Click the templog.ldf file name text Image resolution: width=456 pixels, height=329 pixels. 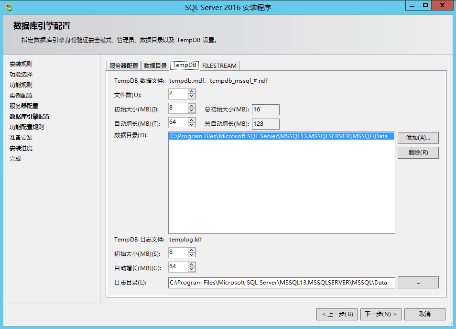click(x=185, y=240)
